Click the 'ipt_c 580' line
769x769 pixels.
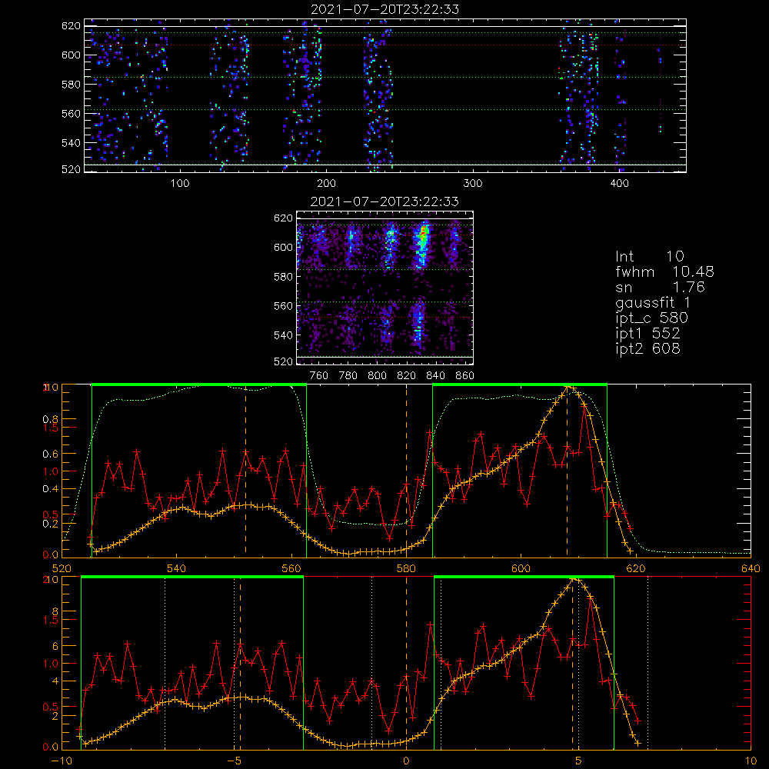point(651,318)
